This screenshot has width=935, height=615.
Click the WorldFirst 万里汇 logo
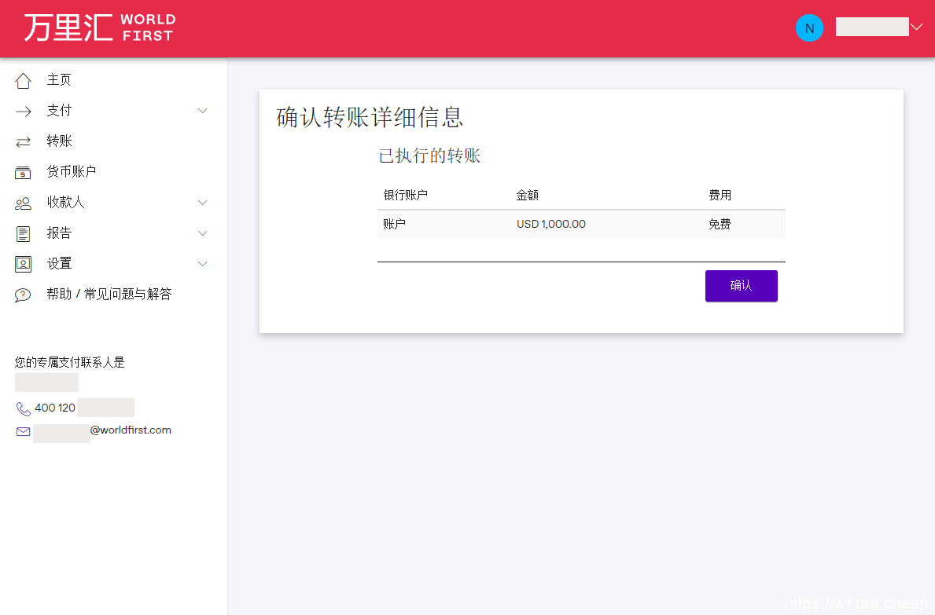click(100, 28)
